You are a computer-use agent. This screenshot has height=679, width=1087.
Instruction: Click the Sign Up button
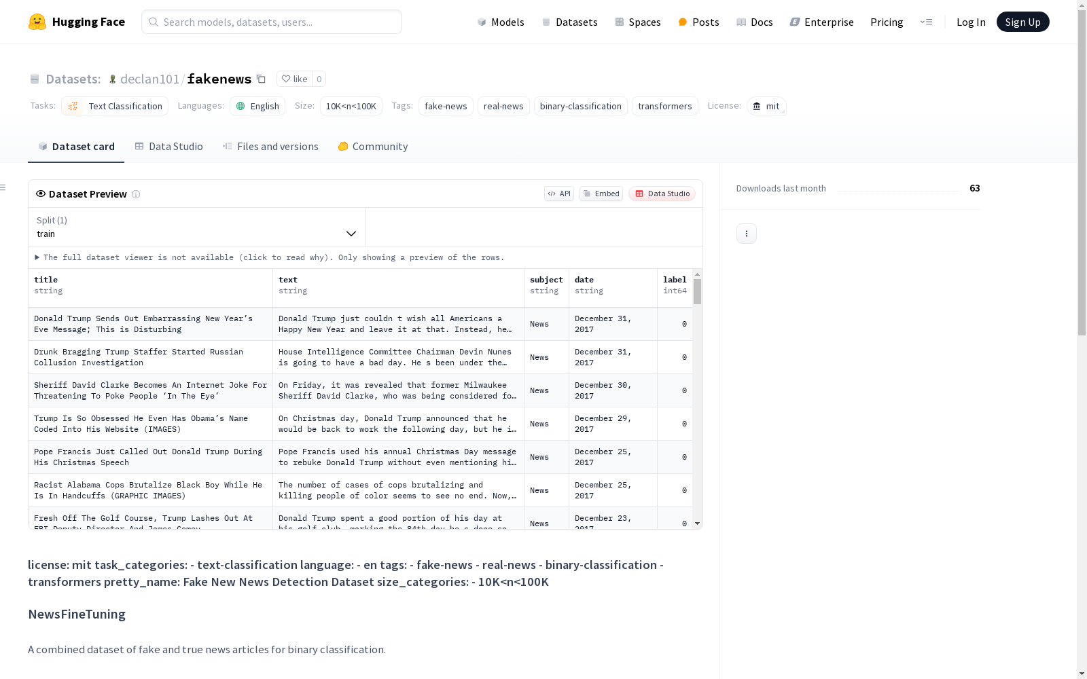[1023, 22]
